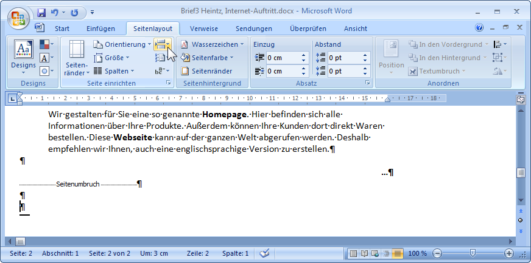Open the Spalten columns dropdown
The image size is (531, 263).
[114, 71]
